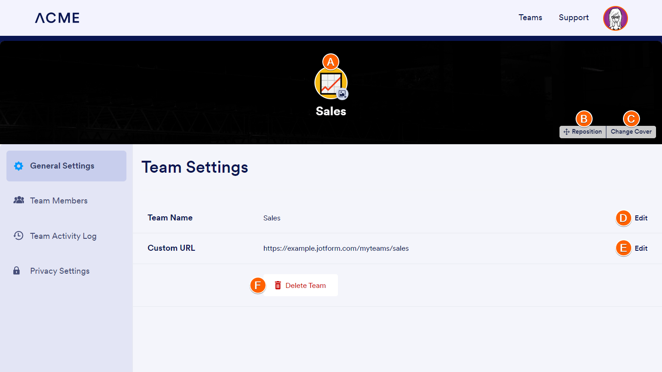Viewport: 662px width, 372px height.
Task: Click the General Settings gear icon
Action: (18, 166)
